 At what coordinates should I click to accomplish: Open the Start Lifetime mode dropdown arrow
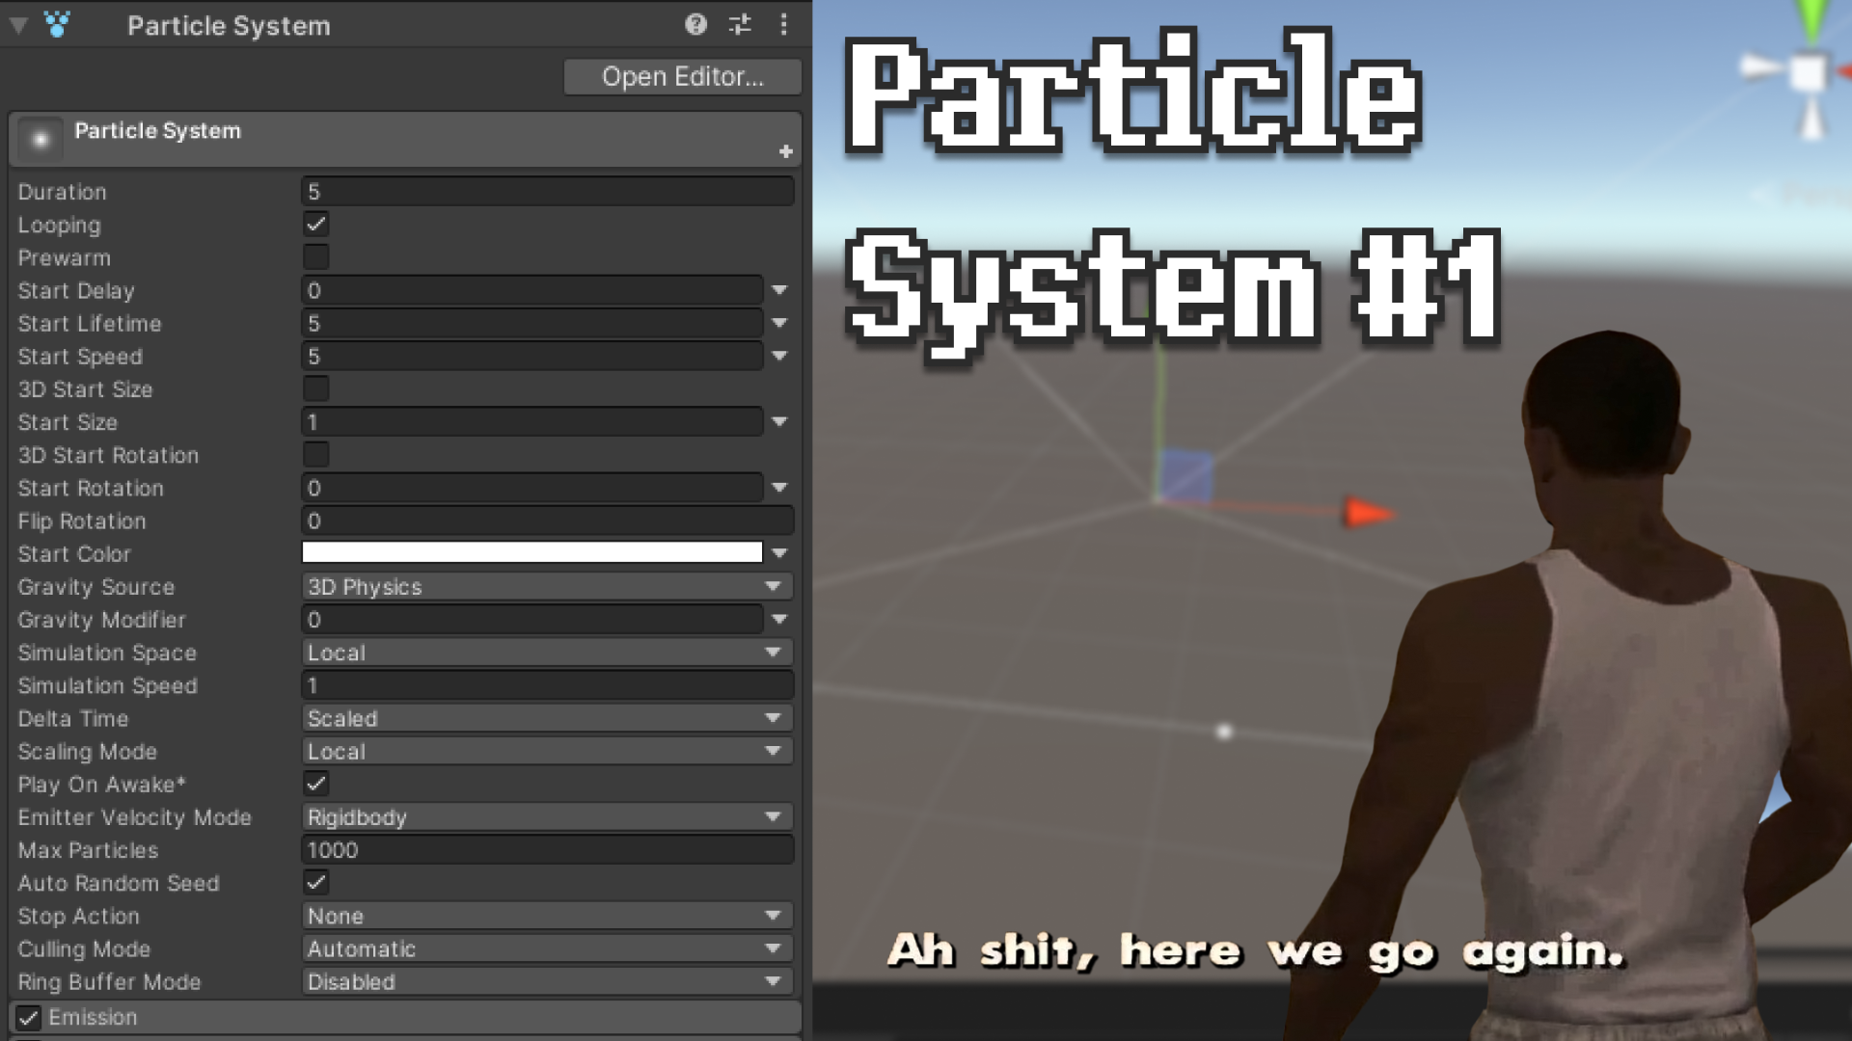(779, 323)
